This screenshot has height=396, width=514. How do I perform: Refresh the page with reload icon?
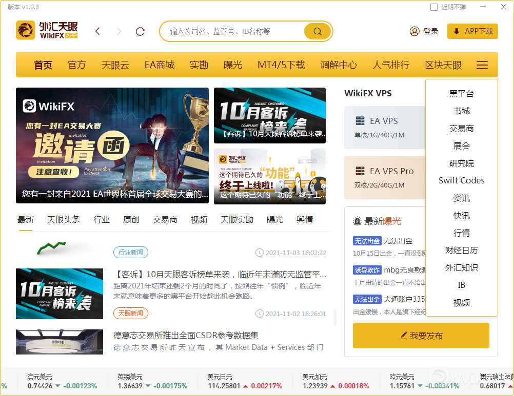click(140, 32)
